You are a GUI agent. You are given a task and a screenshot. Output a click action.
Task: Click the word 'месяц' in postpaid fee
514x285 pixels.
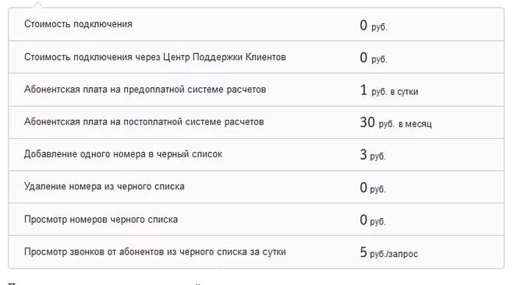[x=419, y=125]
